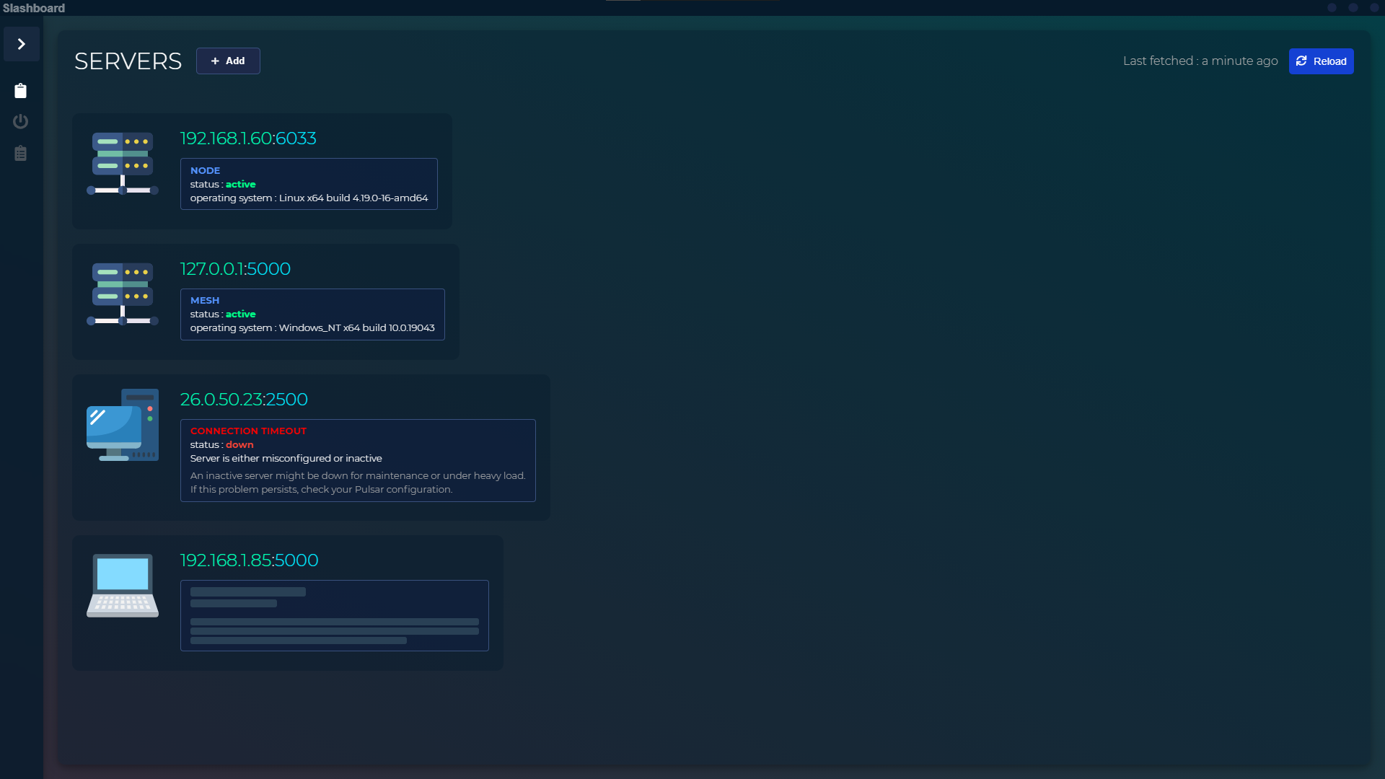The image size is (1385, 779).
Task: Click the server rack icon for 127.0.0.1
Action: [122, 294]
